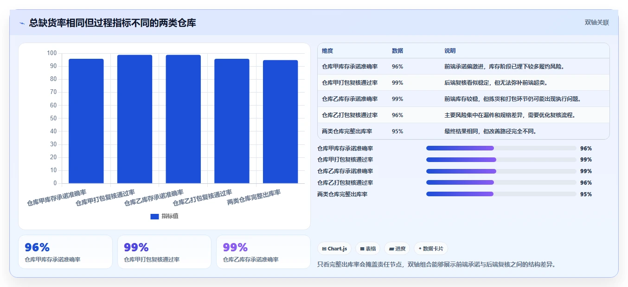Click the 仓库甲库存承诺准确率 progress bar
Viewport: 628px width, 287px height.
pyautogui.click(x=501, y=148)
